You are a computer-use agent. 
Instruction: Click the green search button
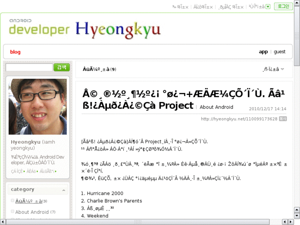point(61,67)
